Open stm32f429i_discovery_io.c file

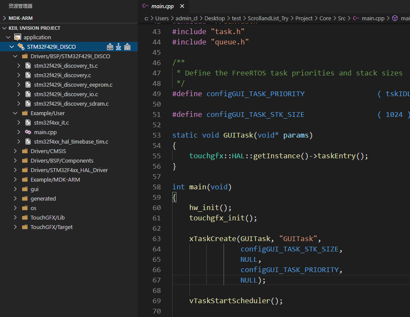coord(66,94)
